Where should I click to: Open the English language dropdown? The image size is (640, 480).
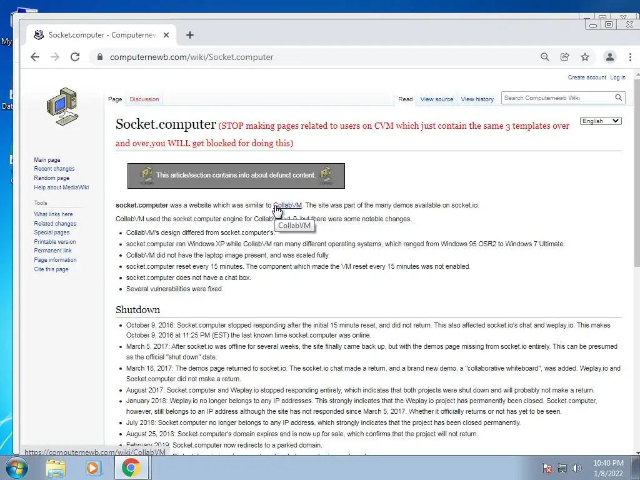pyautogui.click(x=601, y=121)
